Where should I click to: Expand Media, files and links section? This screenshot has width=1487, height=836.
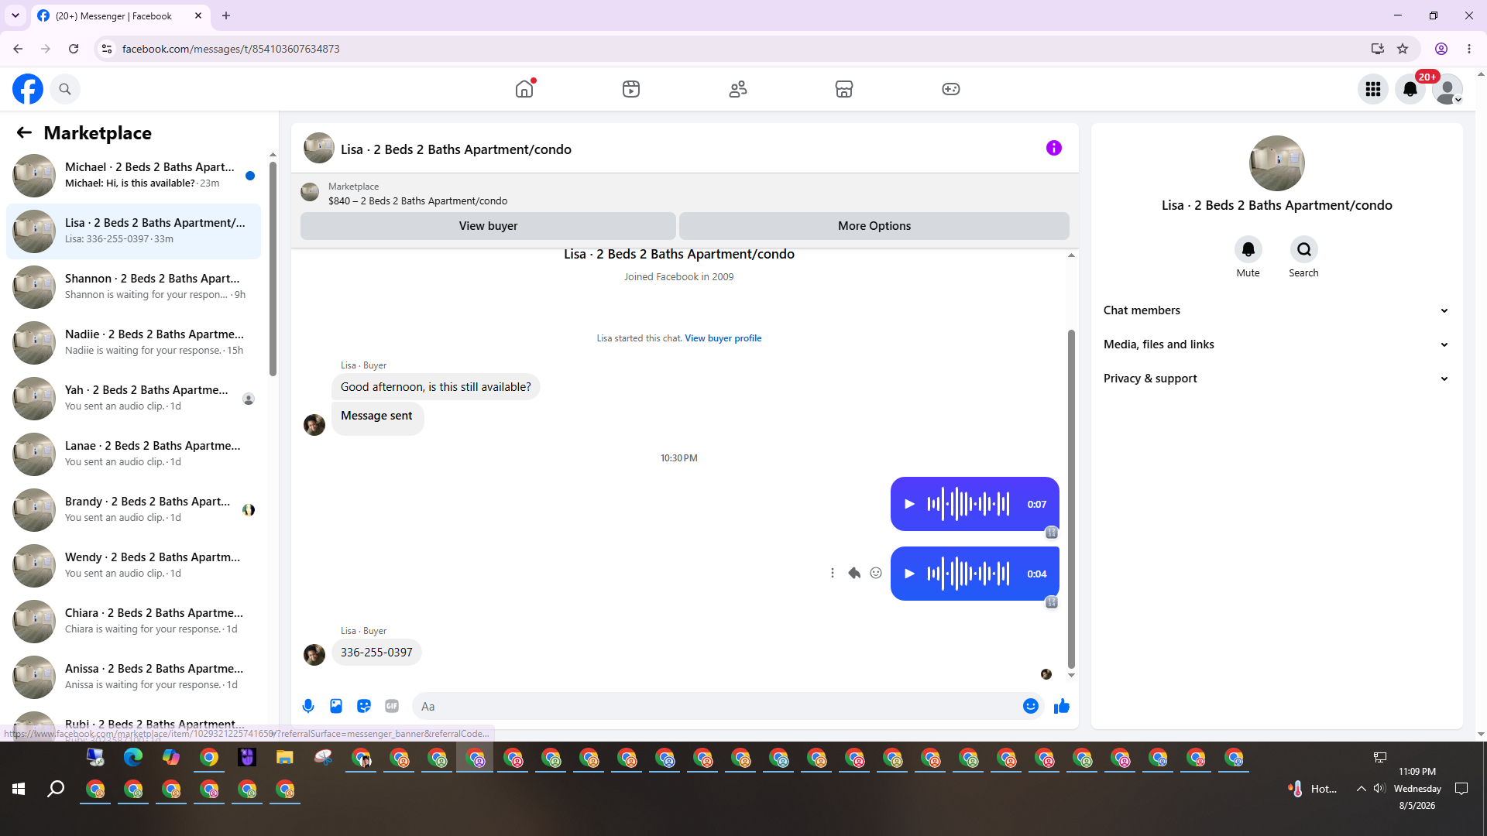tap(1276, 344)
